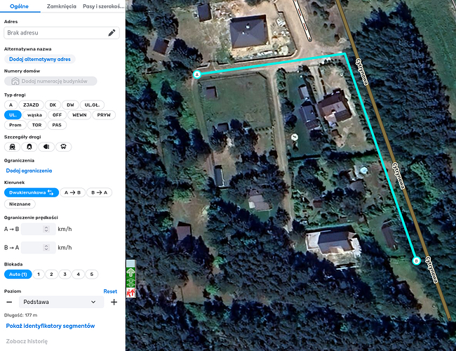Click the red pedestrians map overlay icon
The width and height of the screenshot is (456, 351).
tap(131, 293)
